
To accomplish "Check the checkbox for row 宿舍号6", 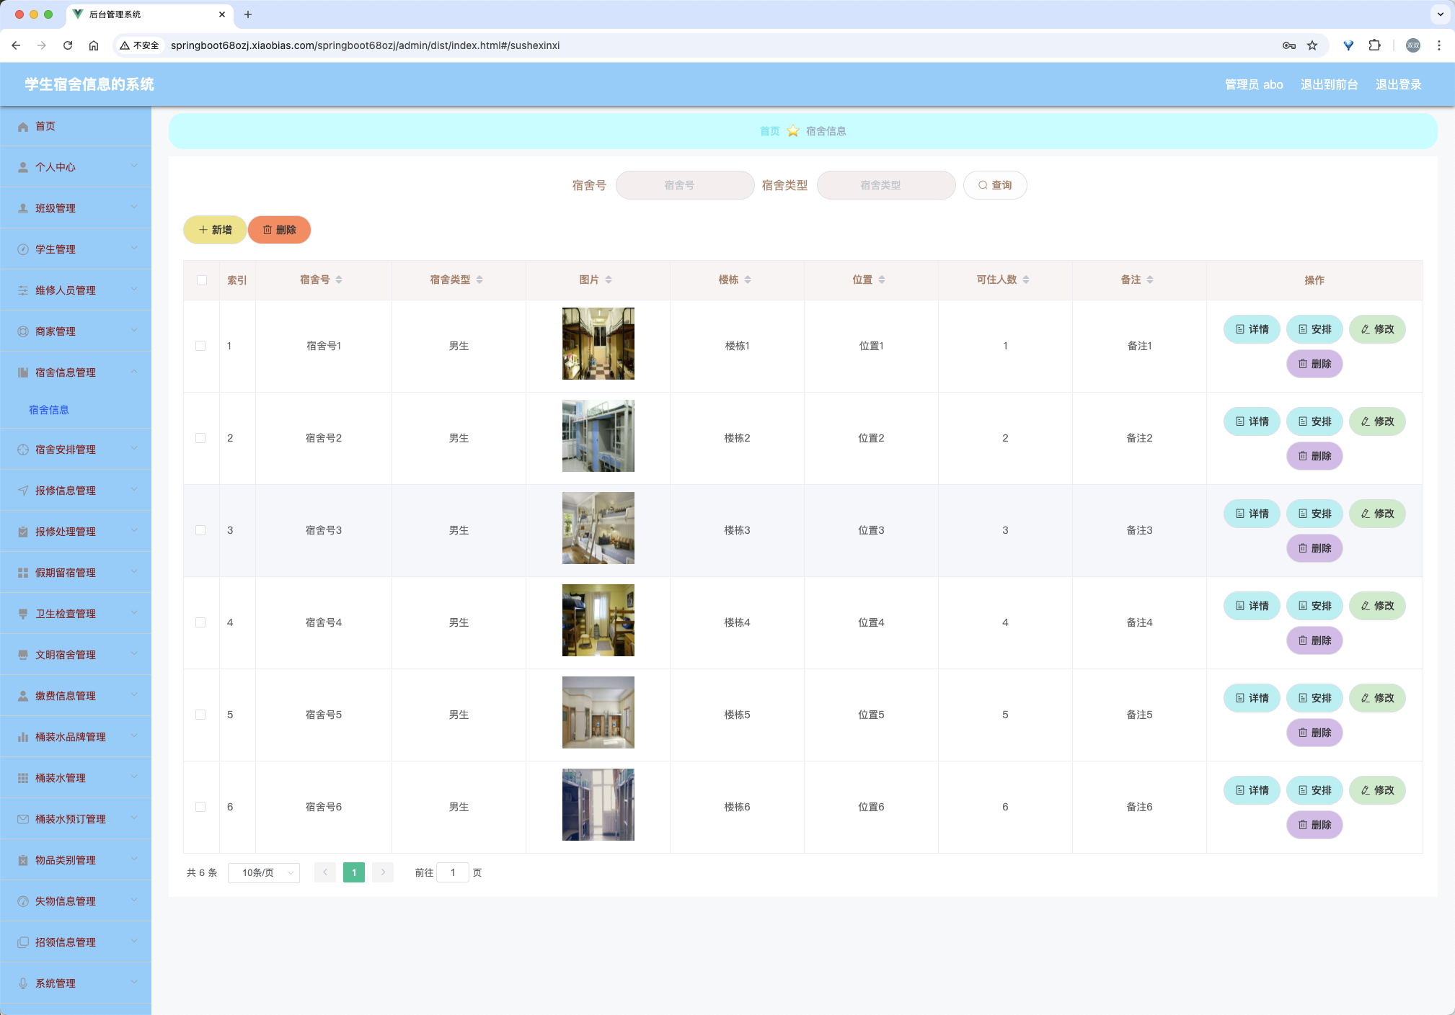I will click(200, 807).
